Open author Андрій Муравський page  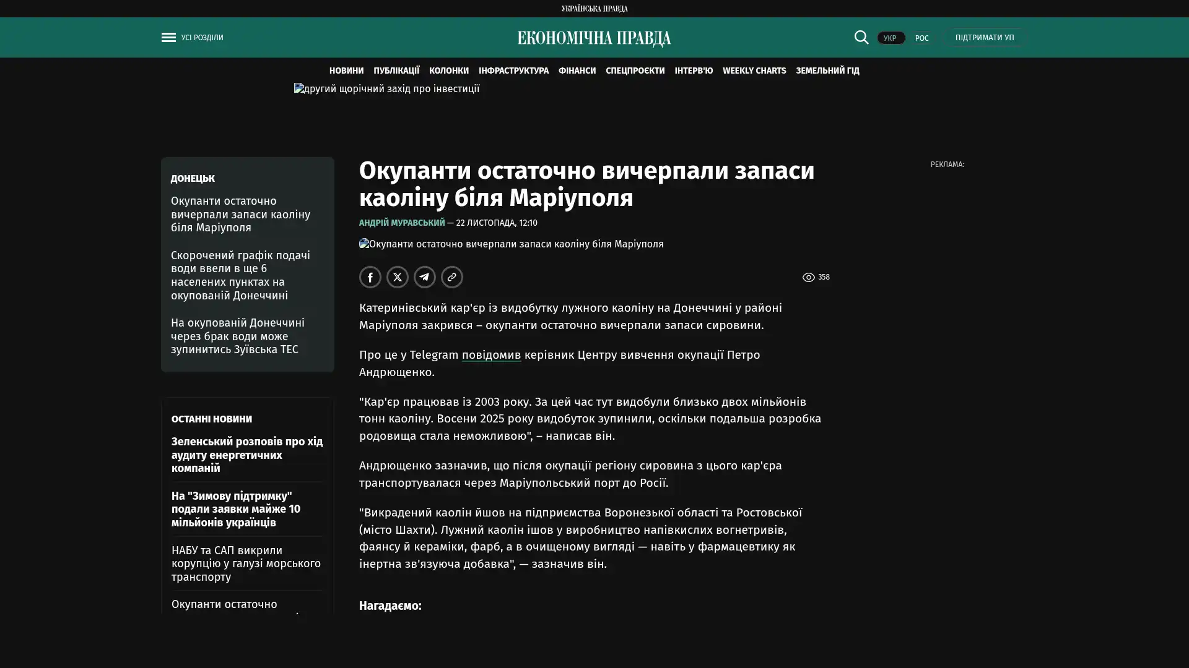pos(402,223)
